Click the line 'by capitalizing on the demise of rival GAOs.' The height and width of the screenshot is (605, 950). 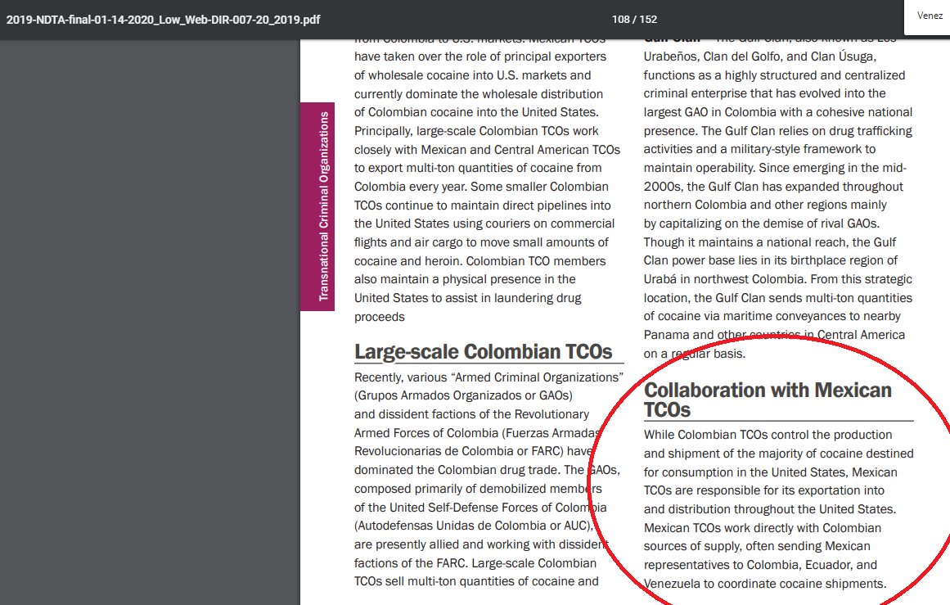pyautogui.click(x=761, y=223)
